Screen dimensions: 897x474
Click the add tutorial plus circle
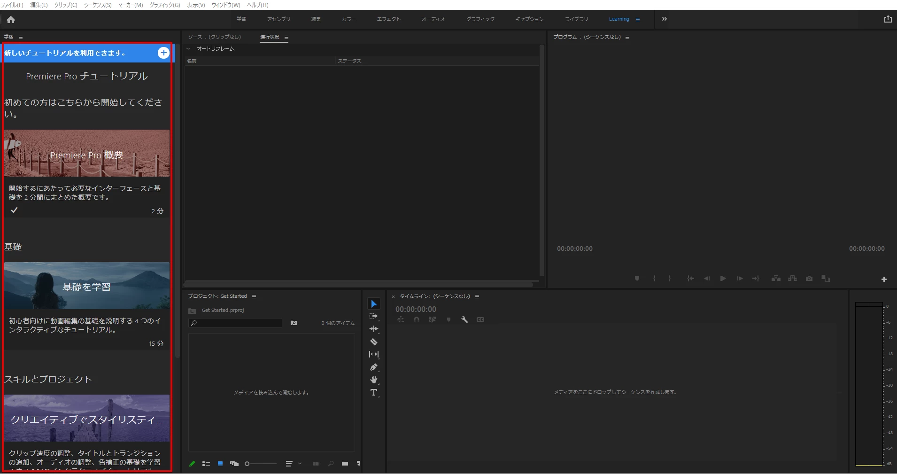tap(163, 53)
